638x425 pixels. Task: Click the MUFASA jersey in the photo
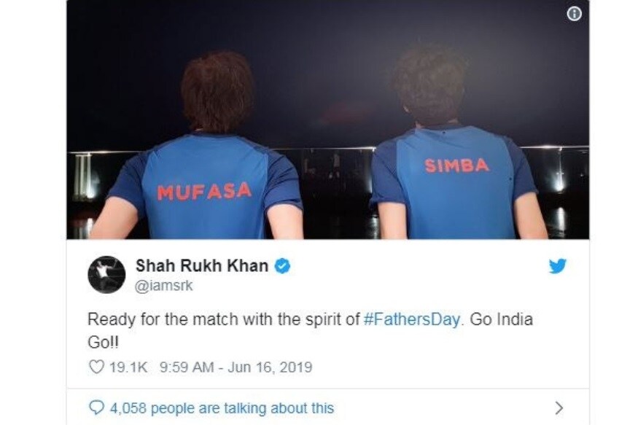pos(205,188)
